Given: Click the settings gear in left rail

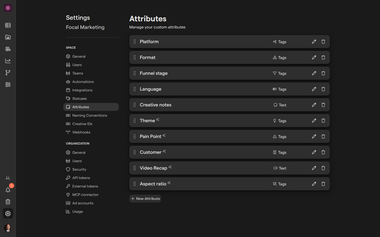Looking at the screenshot, I should point(8,214).
